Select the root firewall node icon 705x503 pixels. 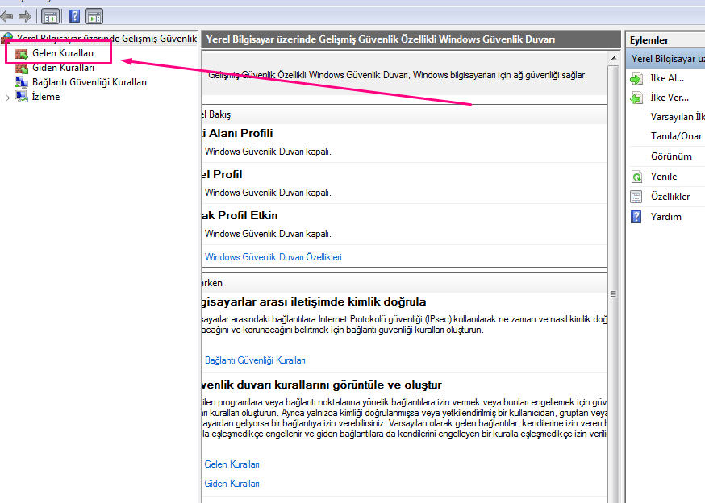[7, 39]
